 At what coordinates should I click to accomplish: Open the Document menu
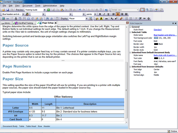pyautogui.click(x=27, y=6)
